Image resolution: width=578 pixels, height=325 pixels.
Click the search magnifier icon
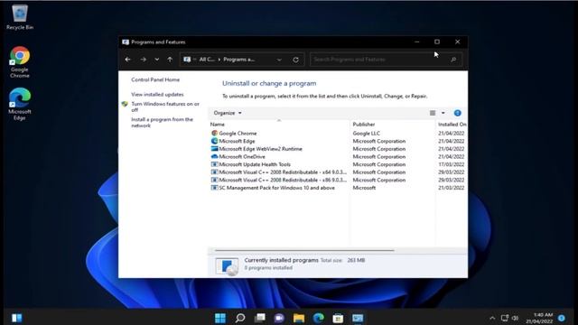coord(453,60)
